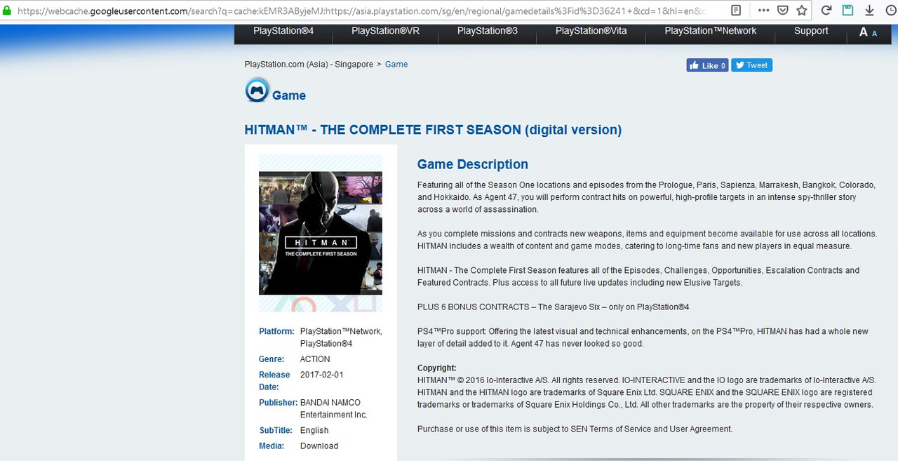This screenshot has height=461, width=898.
Task: Bookmark this page star icon
Action: click(801, 11)
